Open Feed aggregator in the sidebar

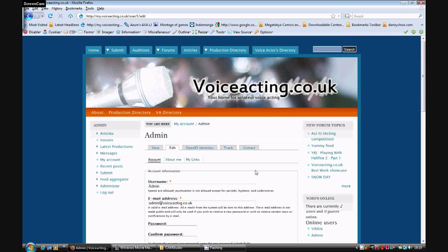114,179
